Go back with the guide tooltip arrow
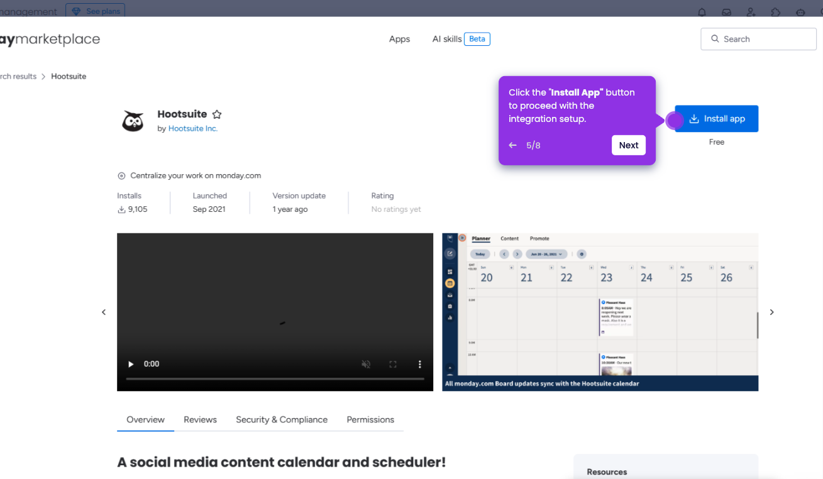 (x=512, y=145)
